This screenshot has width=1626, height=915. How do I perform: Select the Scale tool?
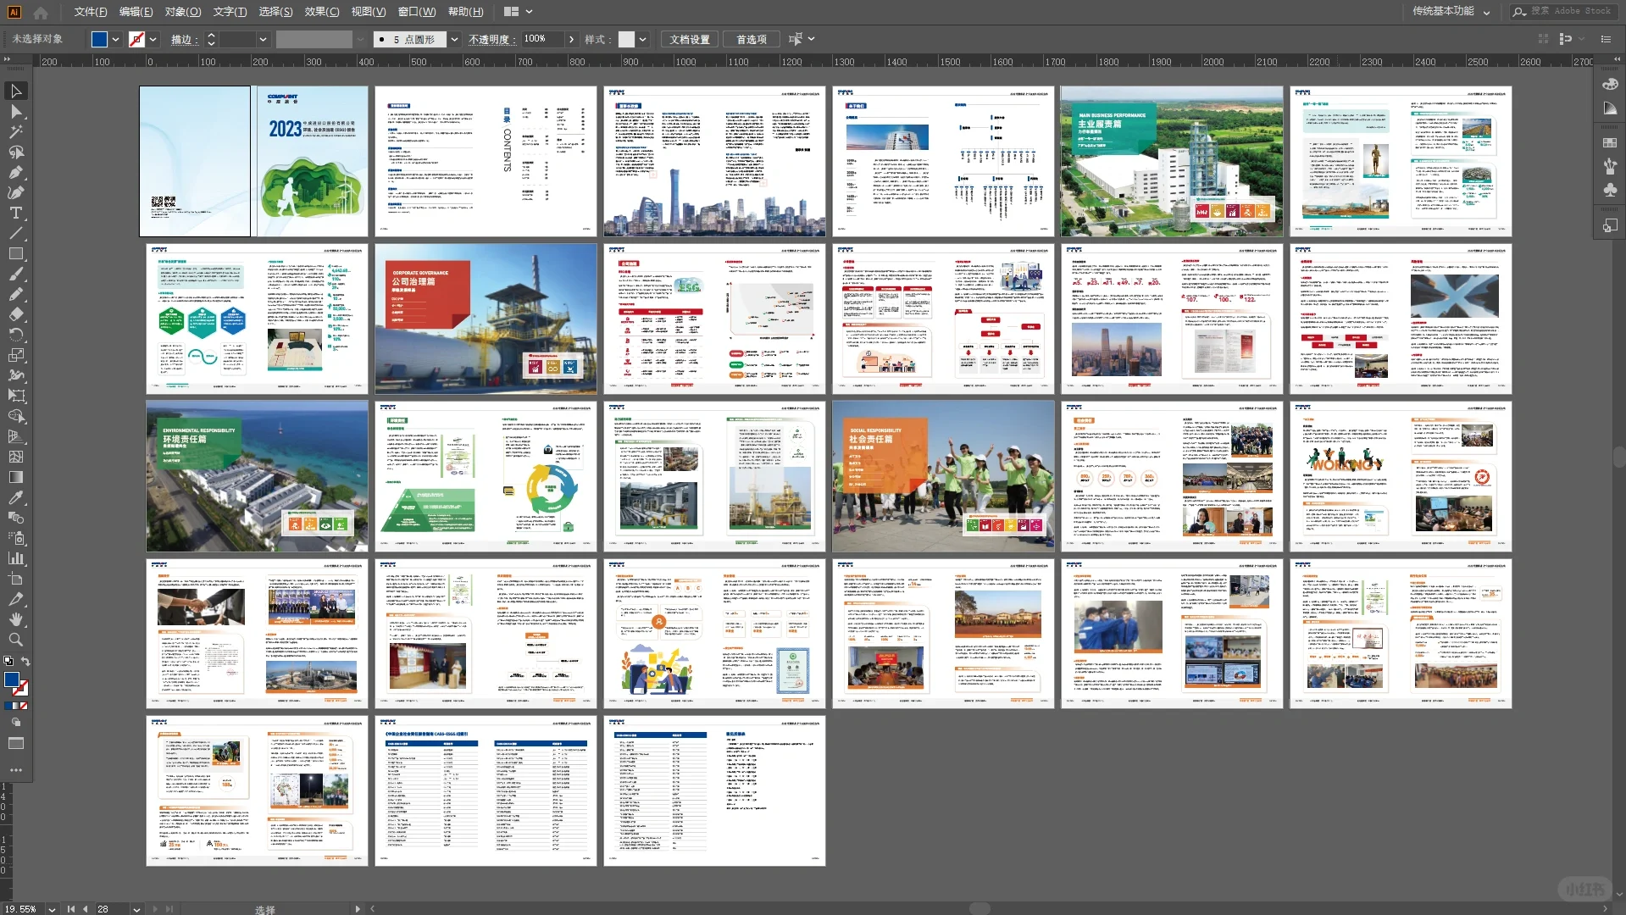15,355
